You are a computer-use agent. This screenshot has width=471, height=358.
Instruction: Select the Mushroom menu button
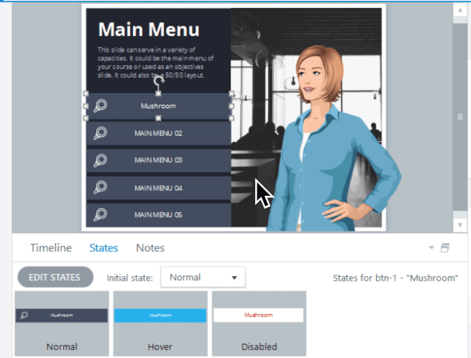[158, 106]
